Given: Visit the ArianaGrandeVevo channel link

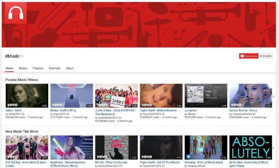Looking at the screenshot, I should (x=242, y=114).
